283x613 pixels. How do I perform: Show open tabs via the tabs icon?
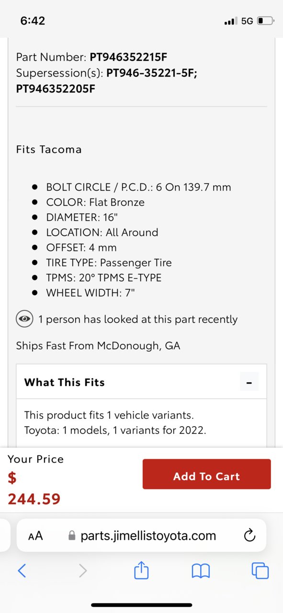tap(260, 570)
